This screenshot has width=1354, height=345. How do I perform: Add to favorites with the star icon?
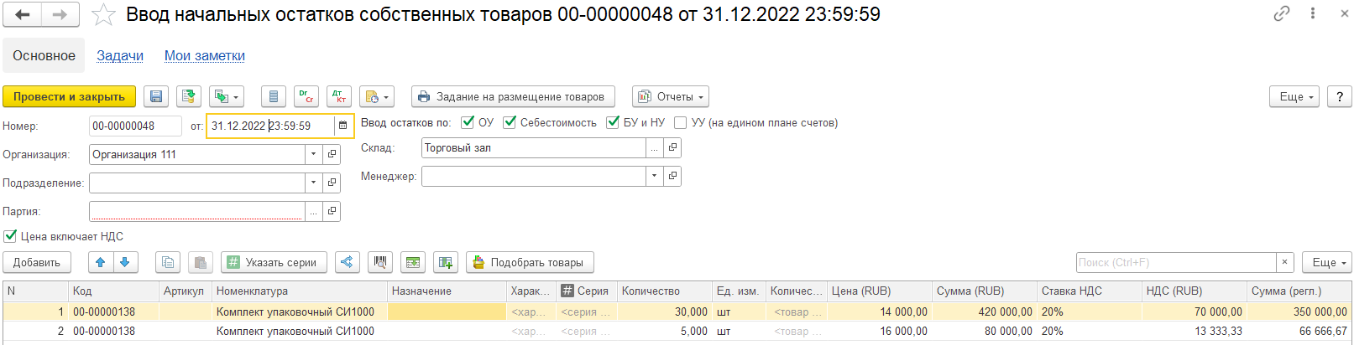click(x=103, y=15)
